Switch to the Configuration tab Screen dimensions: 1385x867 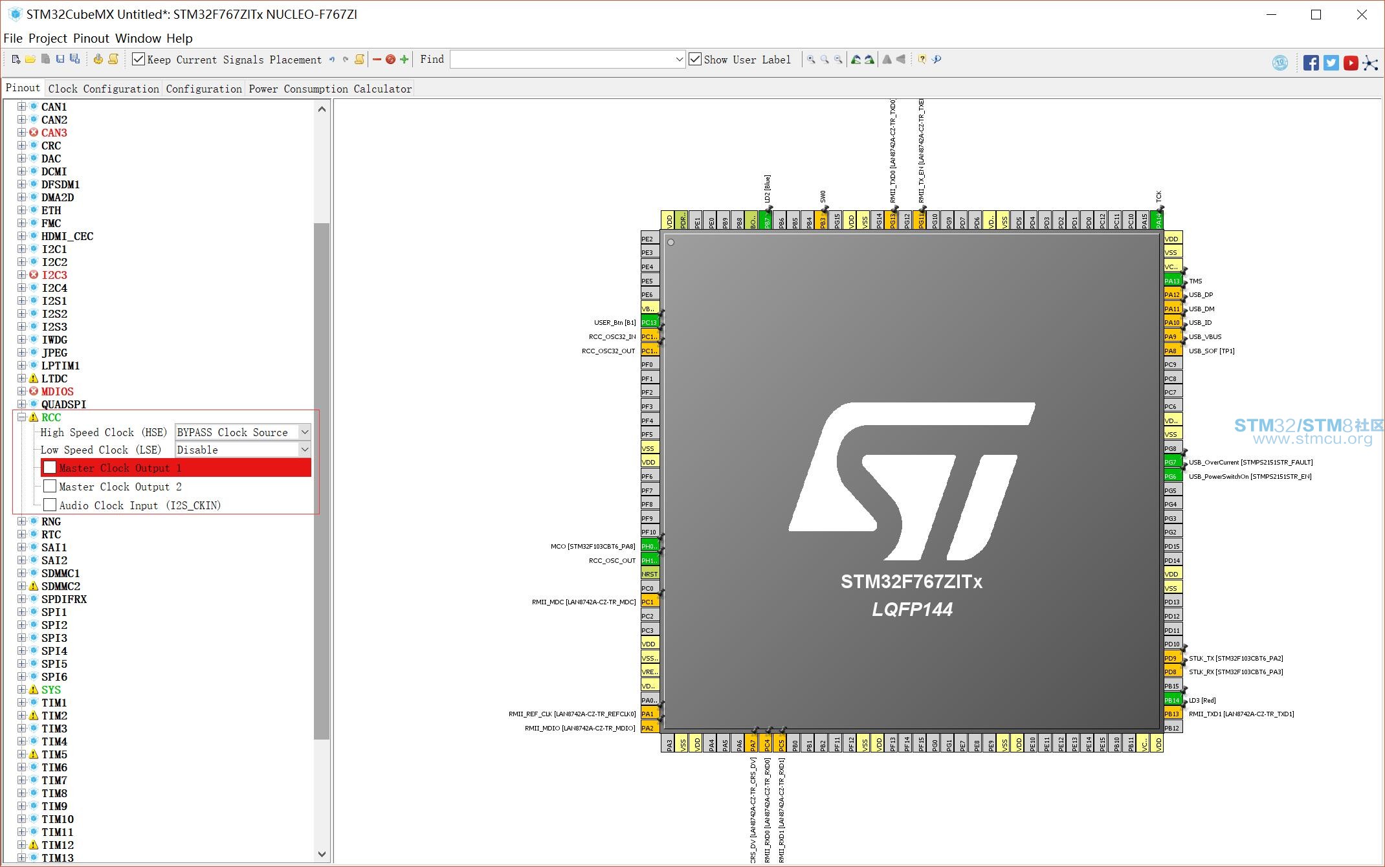tap(204, 89)
